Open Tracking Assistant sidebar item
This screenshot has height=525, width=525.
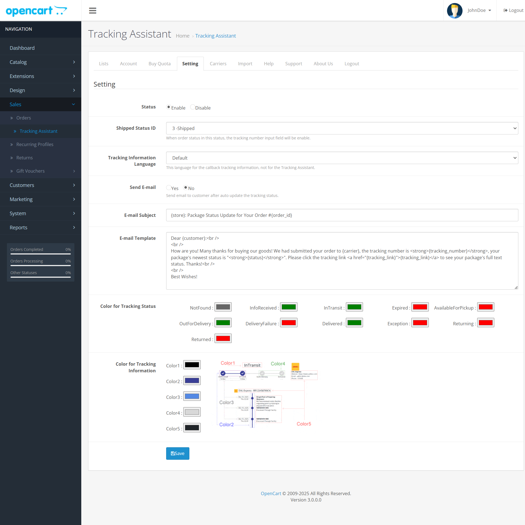[41, 131]
